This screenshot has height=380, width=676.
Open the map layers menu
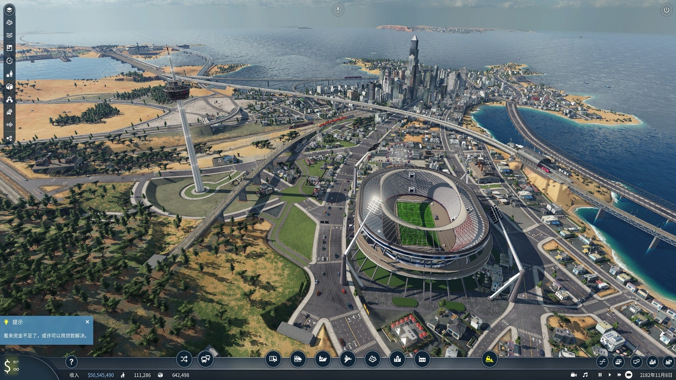click(10, 9)
